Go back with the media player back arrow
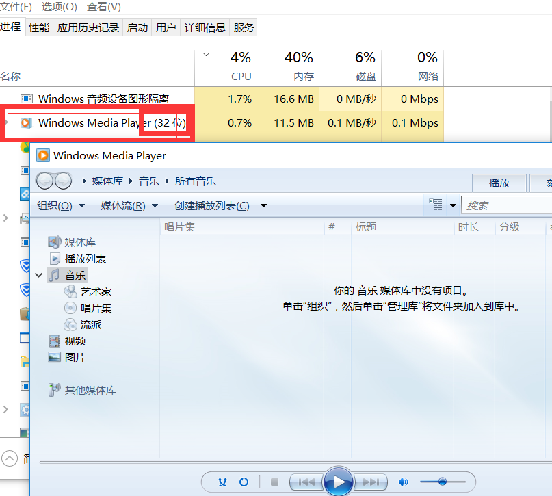 tap(44, 181)
